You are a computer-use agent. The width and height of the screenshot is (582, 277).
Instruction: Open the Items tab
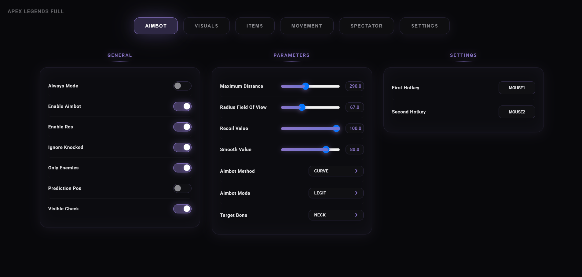click(255, 26)
